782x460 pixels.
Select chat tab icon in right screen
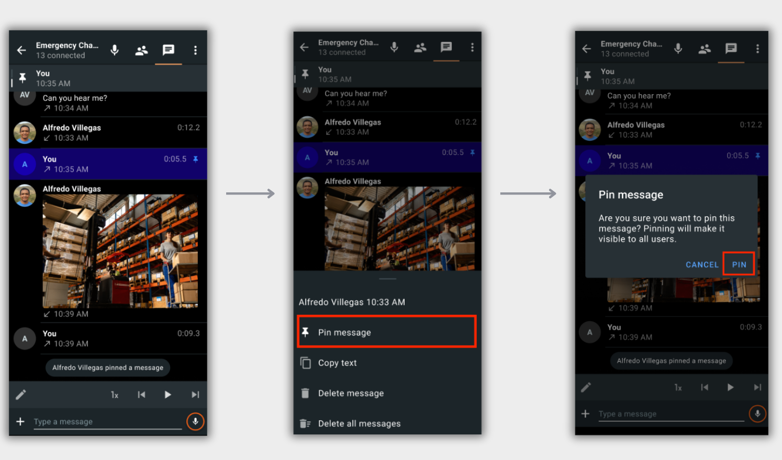731,49
